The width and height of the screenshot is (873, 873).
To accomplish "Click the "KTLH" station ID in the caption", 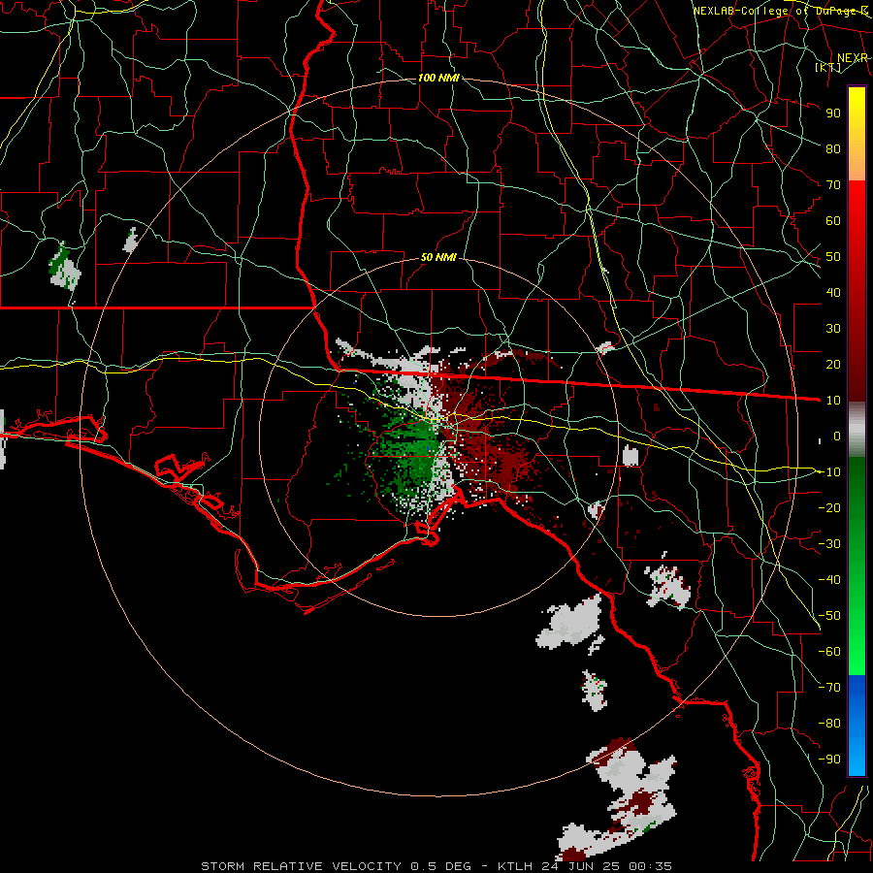I will (x=515, y=866).
